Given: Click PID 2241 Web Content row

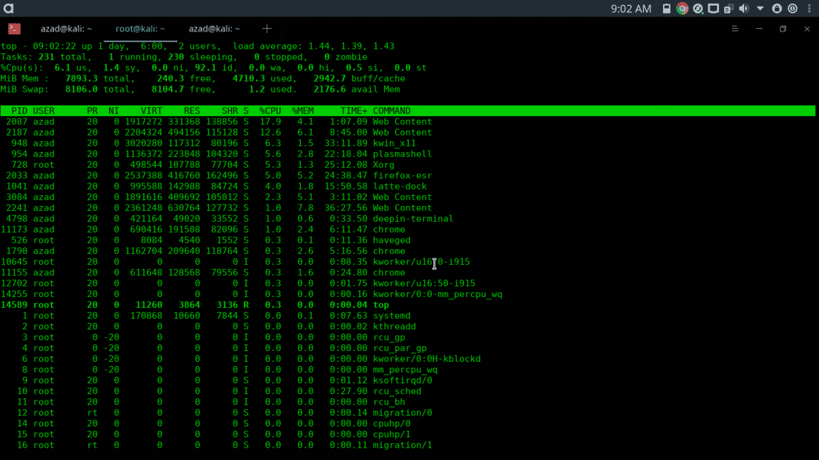Looking at the screenshot, I should click(x=216, y=207).
